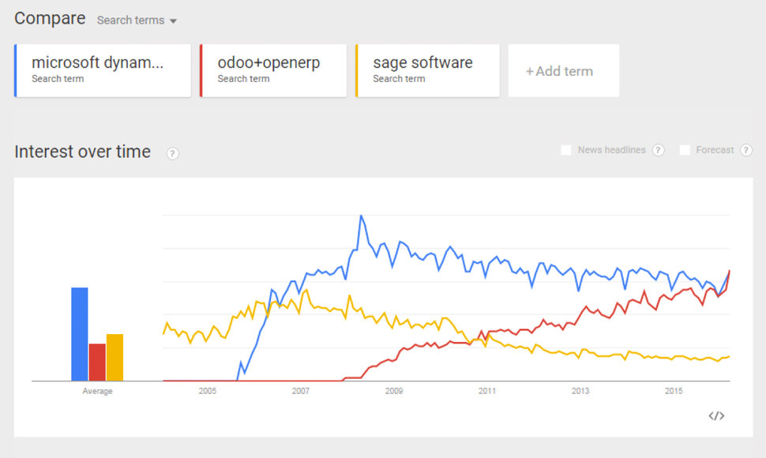This screenshot has height=458, width=766.
Task: Click the 2009 year label on chart
Action: coord(394,391)
